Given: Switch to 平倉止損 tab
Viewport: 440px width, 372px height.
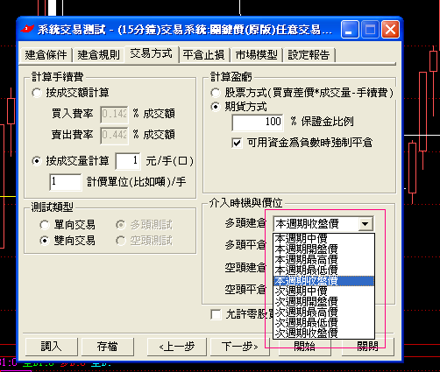Looking at the screenshot, I should [203, 55].
